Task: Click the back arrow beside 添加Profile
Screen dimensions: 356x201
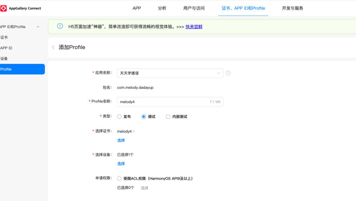Action: tap(53, 48)
